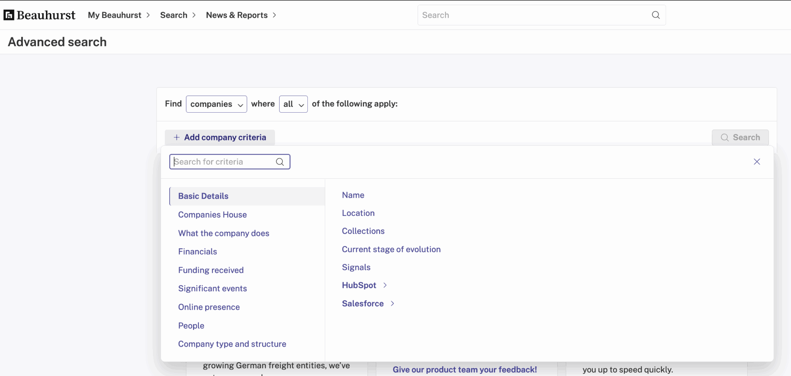Open the Search navigation menu
Image resolution: width=791 pixels, height=376 pixels.
coord(178,15)
